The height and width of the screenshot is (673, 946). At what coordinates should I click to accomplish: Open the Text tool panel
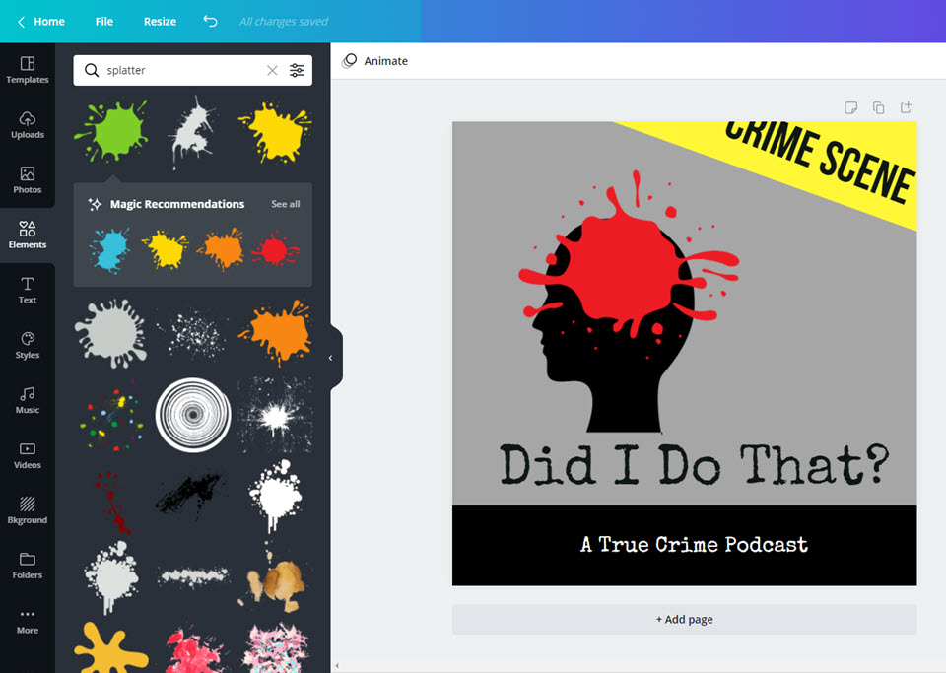(x=28, y=290)
